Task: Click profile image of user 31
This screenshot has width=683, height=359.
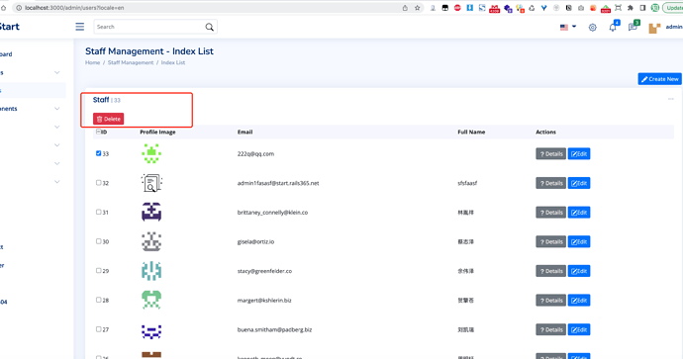Action: (151, 213)
